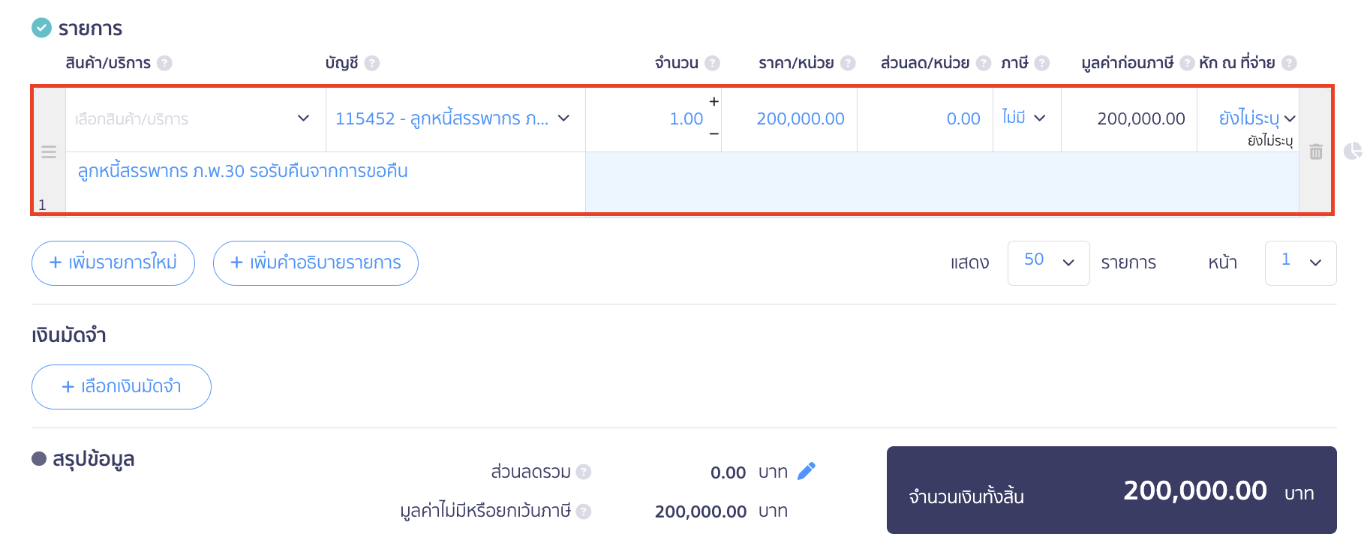Click help icon next to หัก ณ ที่จ่าย

point(1289,63)
